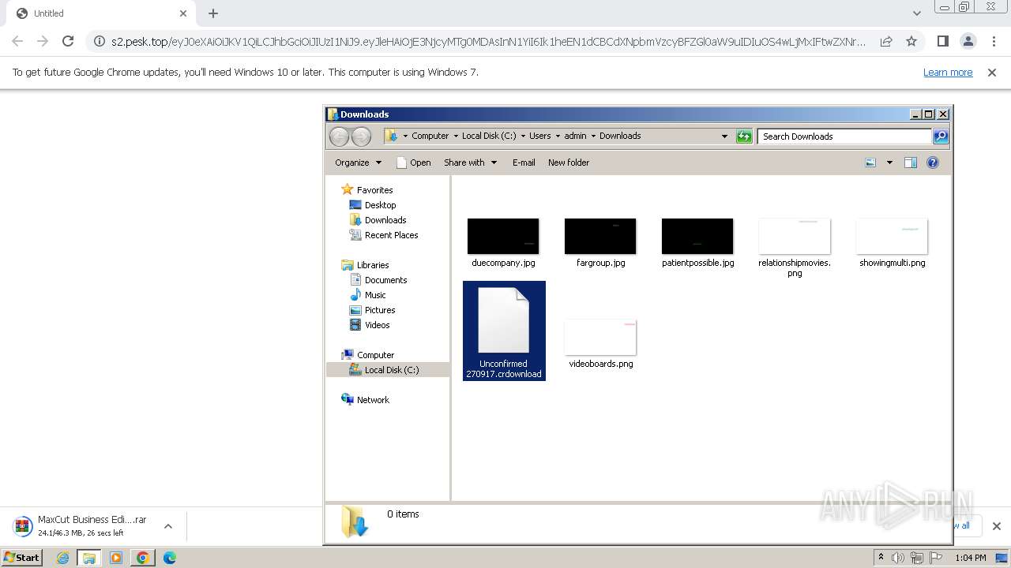Click the Explorer back button
The width and height of the screenshot is (1011, 568).
(339, 136)
